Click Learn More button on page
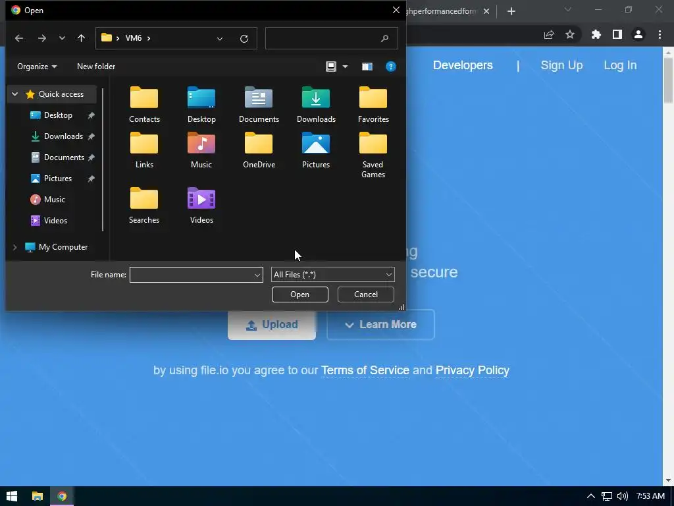This screenshot has width=674, height=506. (380, 324)
